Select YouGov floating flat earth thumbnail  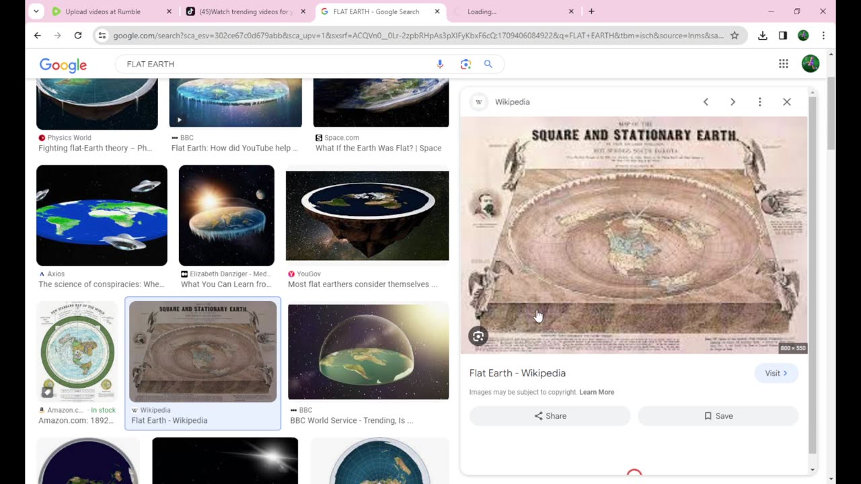(367, 215)
